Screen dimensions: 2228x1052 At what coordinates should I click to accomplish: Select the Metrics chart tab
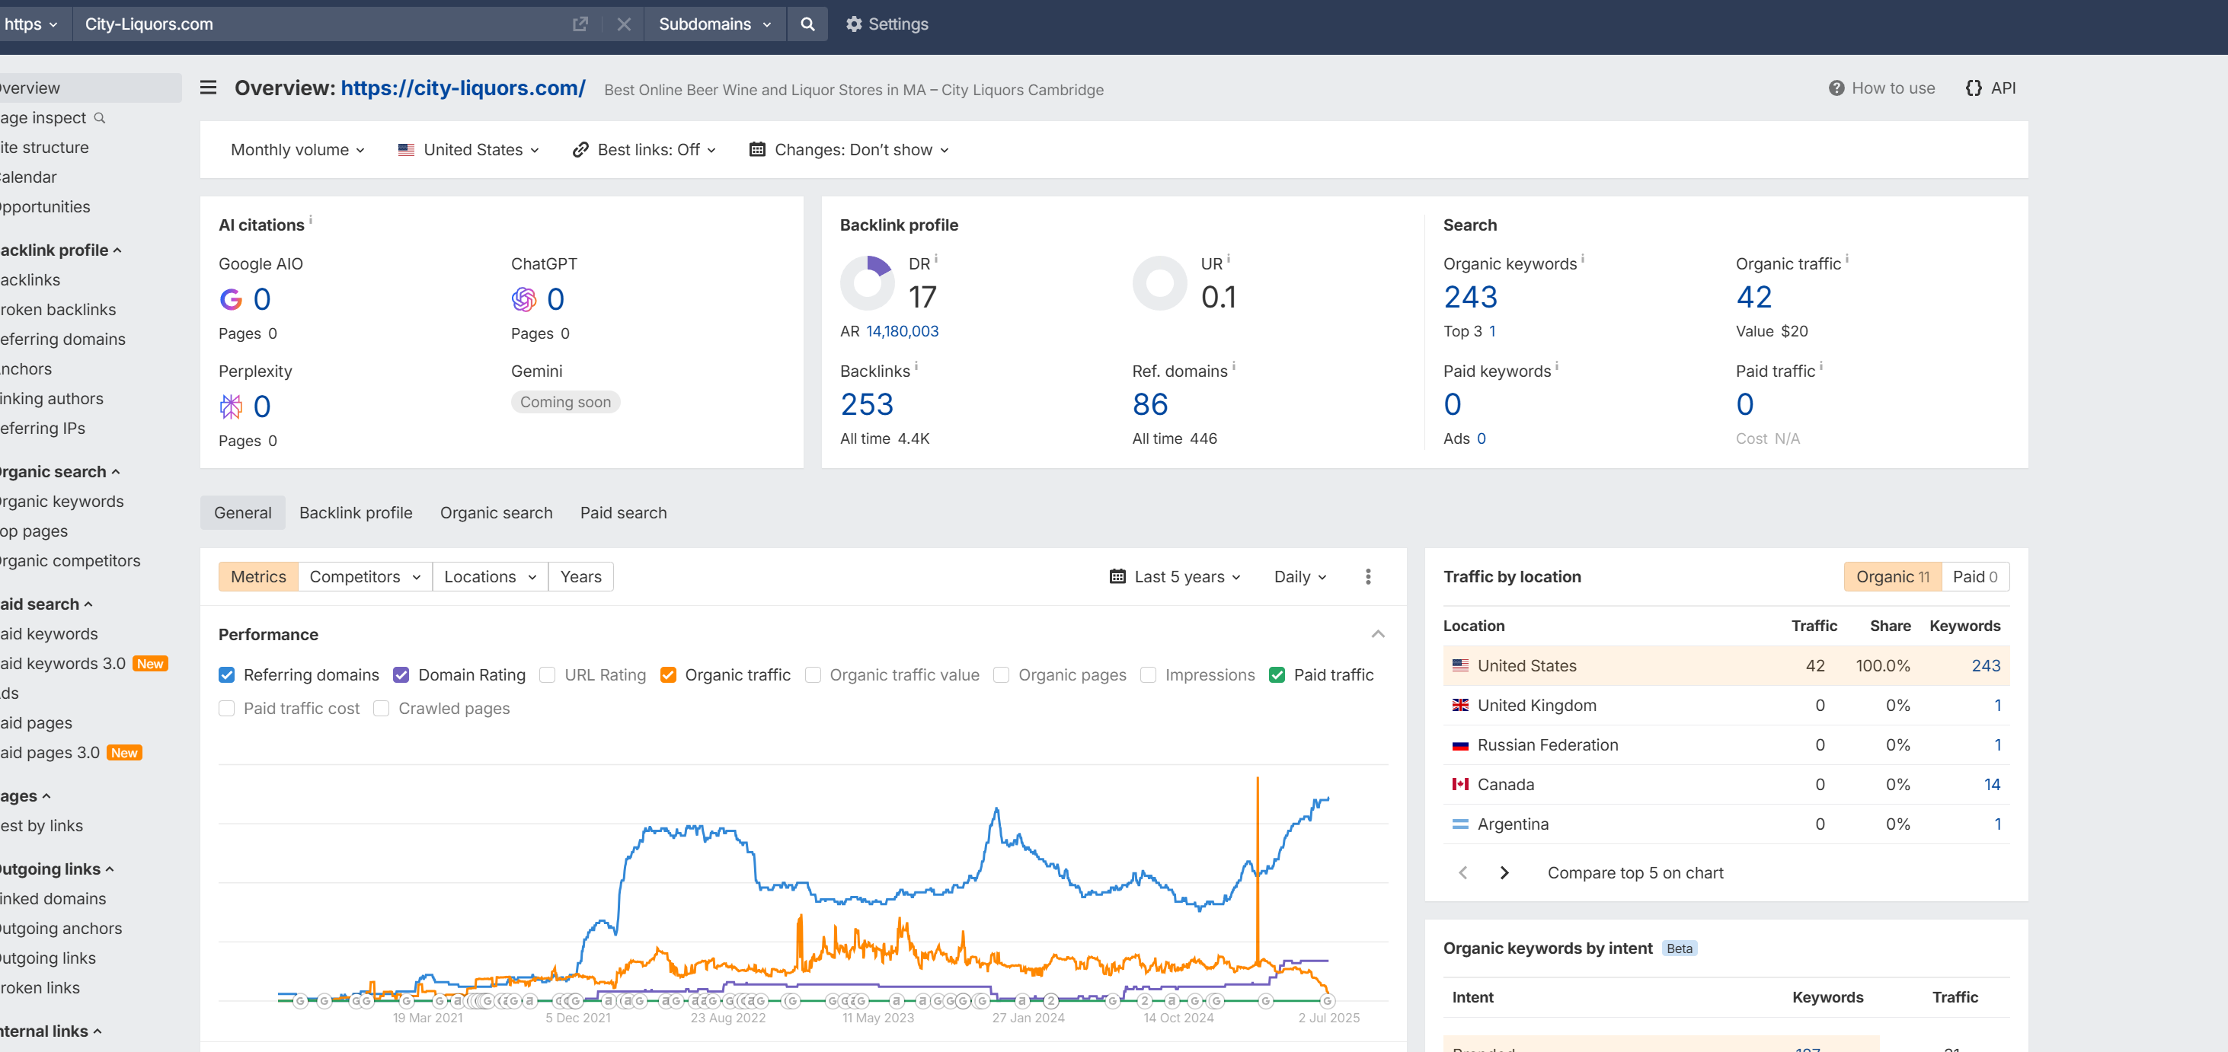pos(259,576)
